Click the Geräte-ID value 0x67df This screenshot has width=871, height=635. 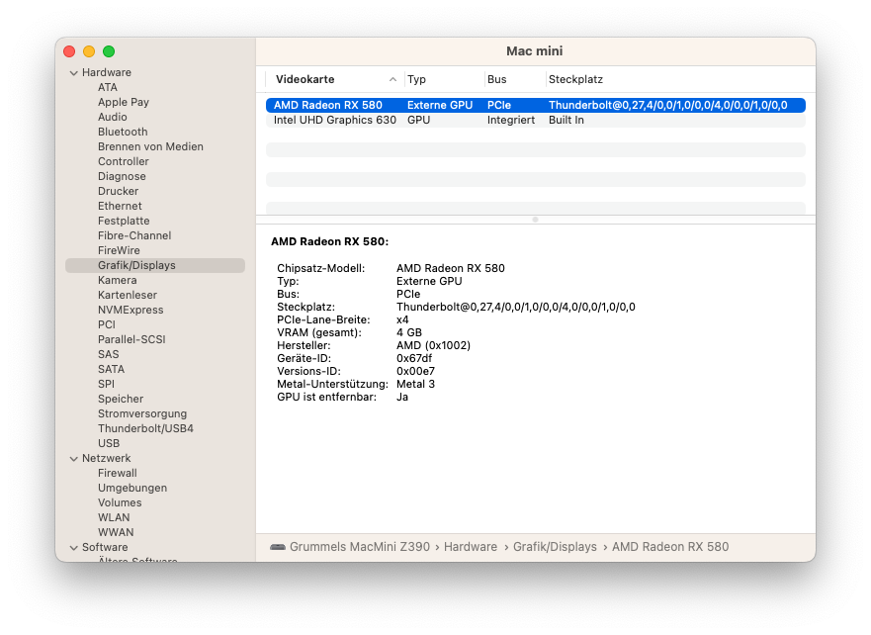(414, 358)
